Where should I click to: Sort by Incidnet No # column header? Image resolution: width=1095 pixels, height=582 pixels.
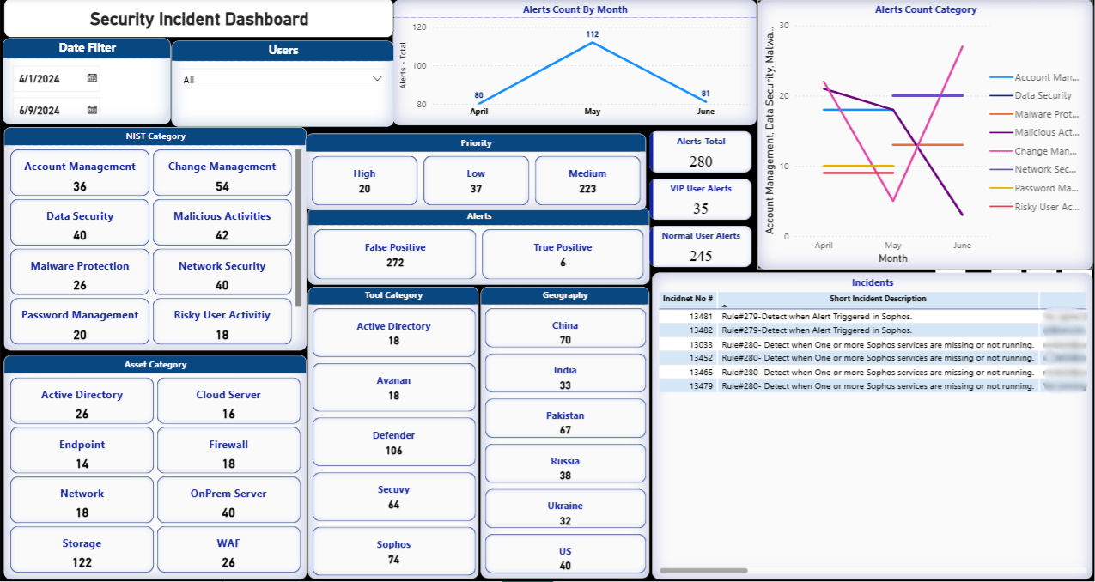pos(686,299)
